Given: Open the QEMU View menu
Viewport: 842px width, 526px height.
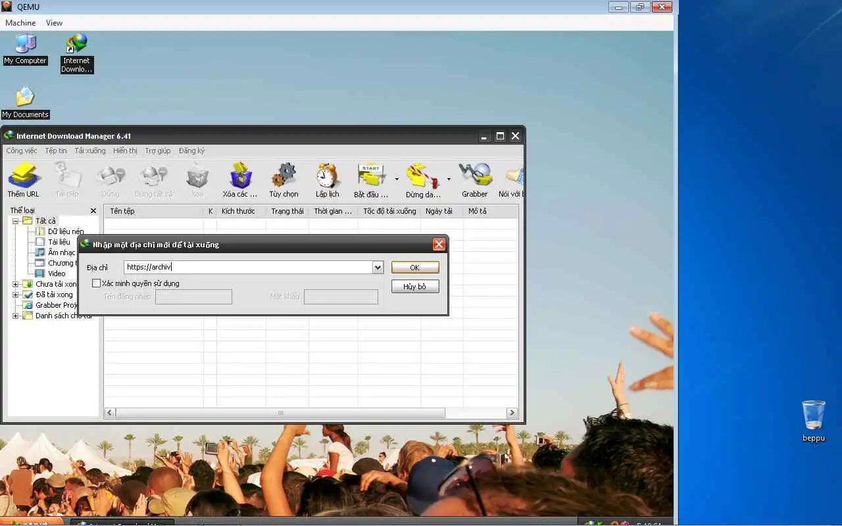Looking at the screenshot, I should [54, 22].
